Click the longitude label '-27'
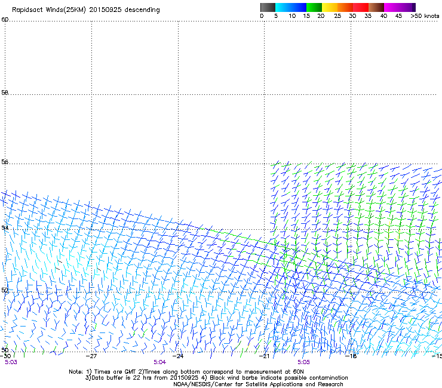The width and height of the screenshot is (442, 388). [x=91, y=356]
